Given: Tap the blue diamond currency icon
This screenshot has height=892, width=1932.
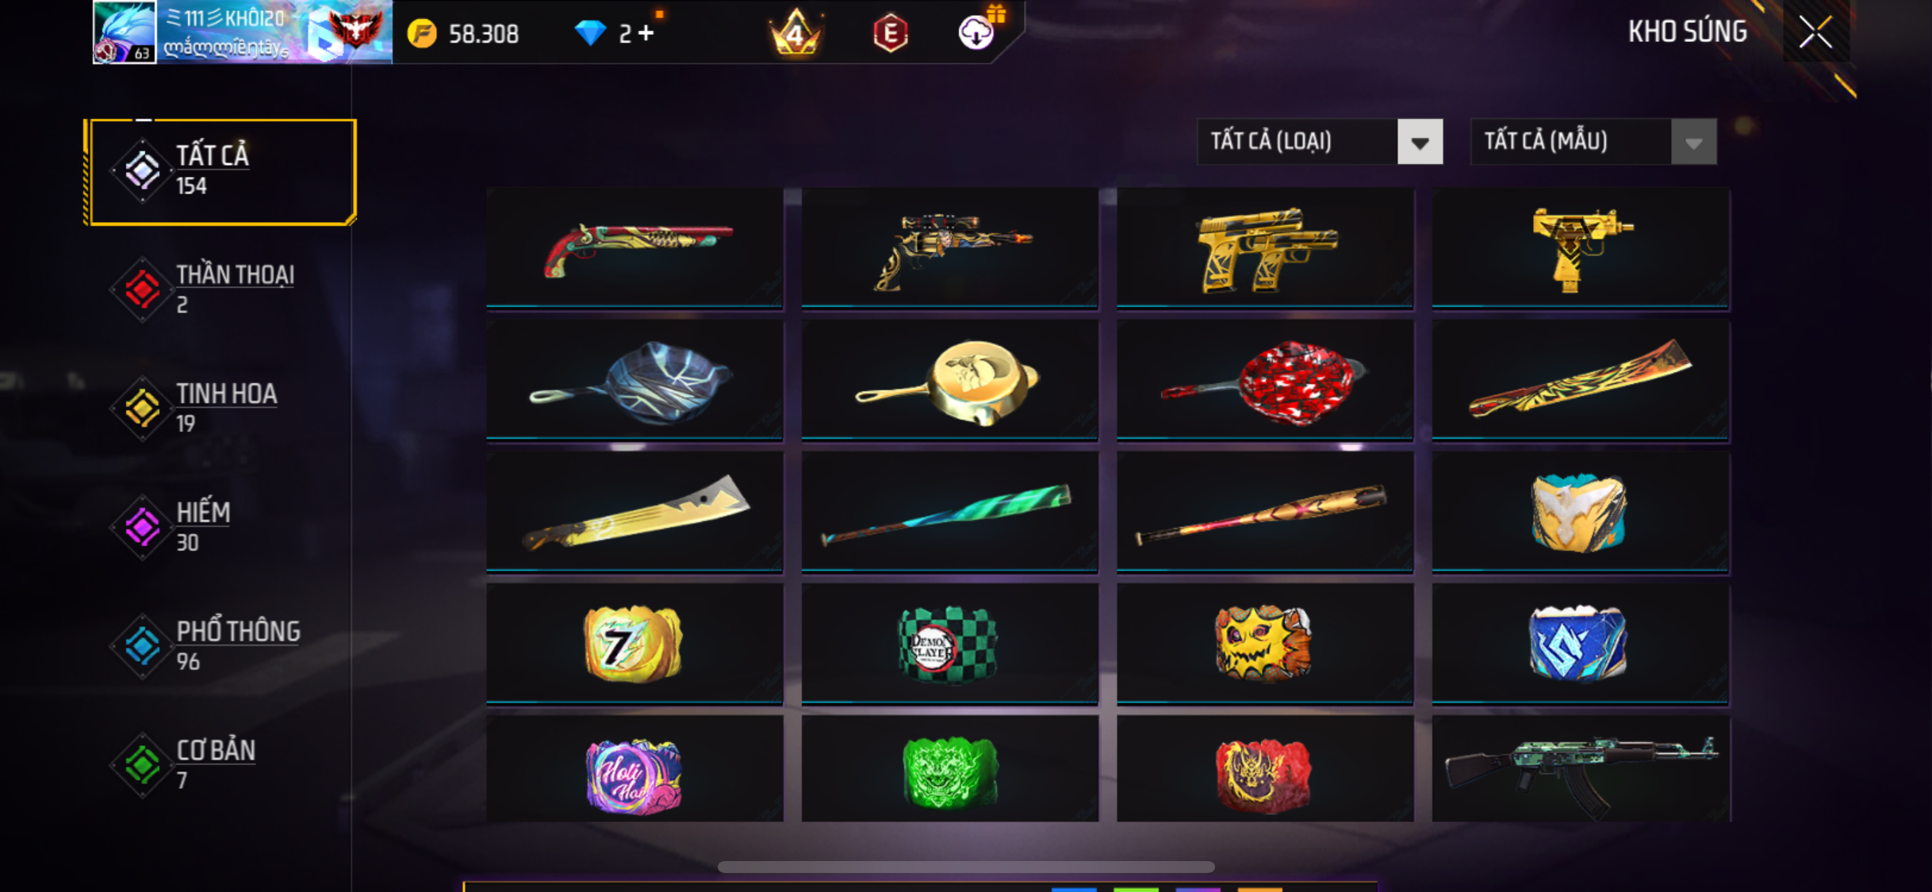Looking at the screenshot, I should click(x=589, y=33).
